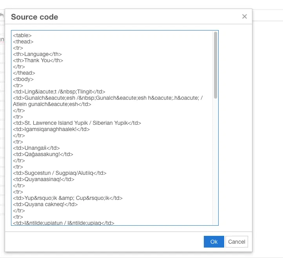This screenshot has height=264, width=283.
Task: Click the source code textarea scrollbar thumb
Action: (x=216, y=65)
